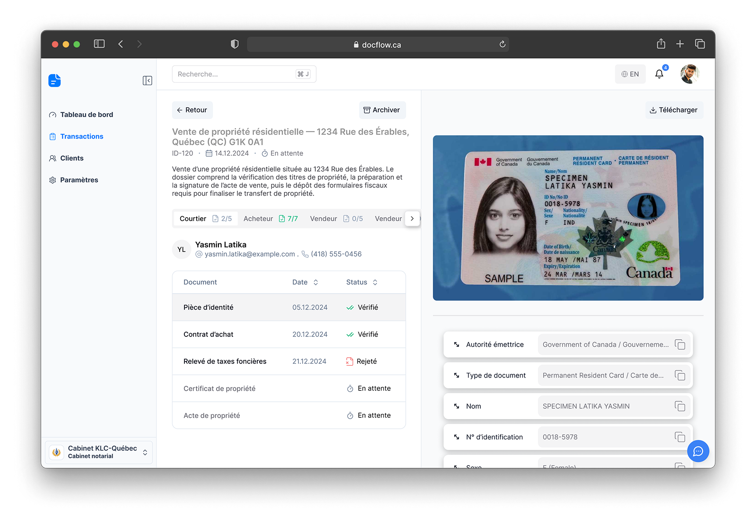Click the privacy shield icon
The width and height of the screenshot is (756, 520).
click(x=235, y=44)
